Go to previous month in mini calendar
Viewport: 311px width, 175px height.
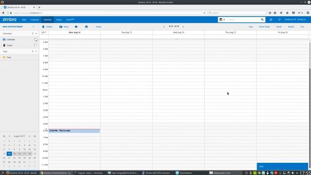(9, 136)
